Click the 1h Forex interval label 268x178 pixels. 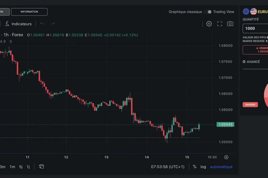click(x=13, y=35)
